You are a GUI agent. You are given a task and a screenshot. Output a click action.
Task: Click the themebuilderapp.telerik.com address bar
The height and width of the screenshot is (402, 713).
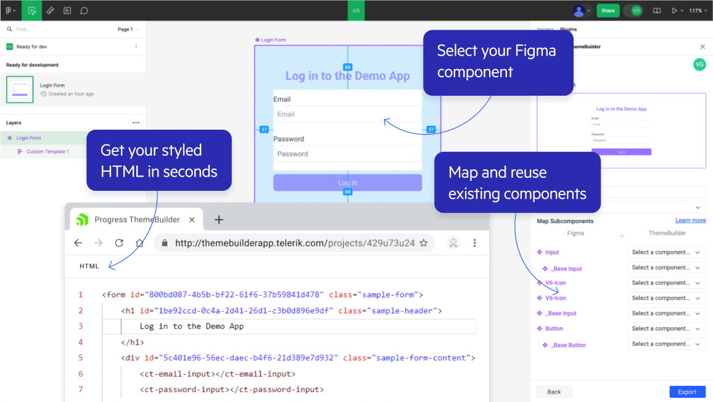295,243
